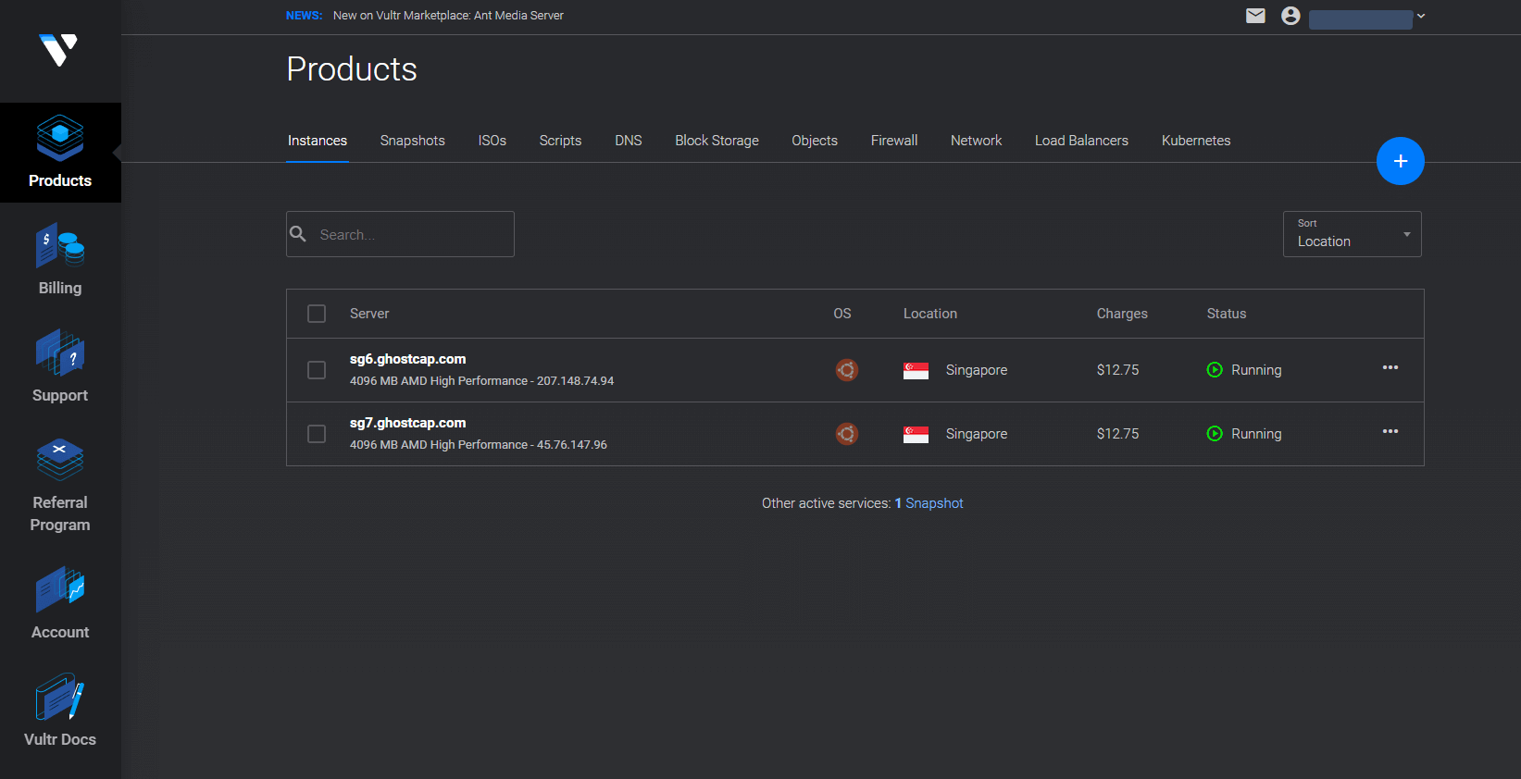Click the Ubuntu OS icon for sg7.ghostcap.com
The image size is (1521, 779).
[846, 434]
